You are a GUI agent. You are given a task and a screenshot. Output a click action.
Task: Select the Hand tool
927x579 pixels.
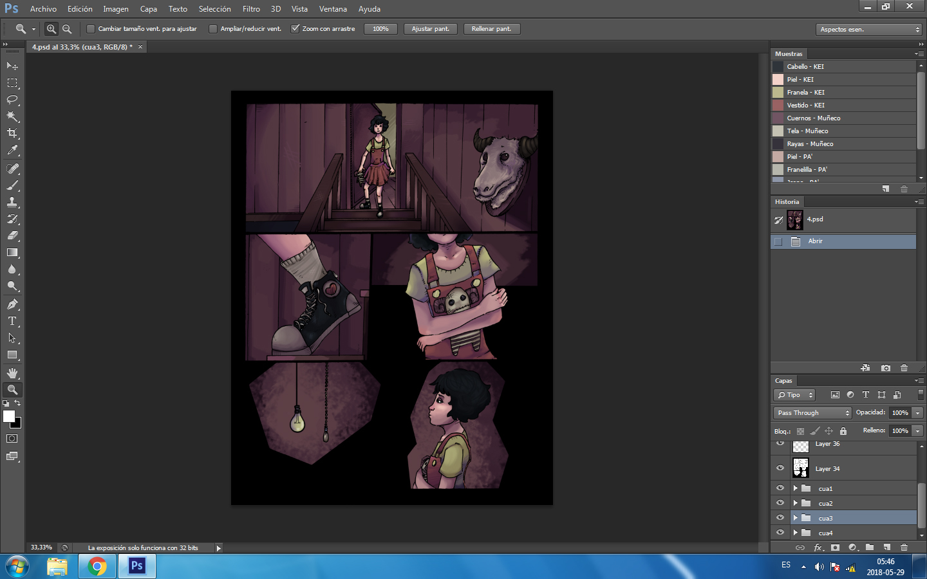pos(12,373)
